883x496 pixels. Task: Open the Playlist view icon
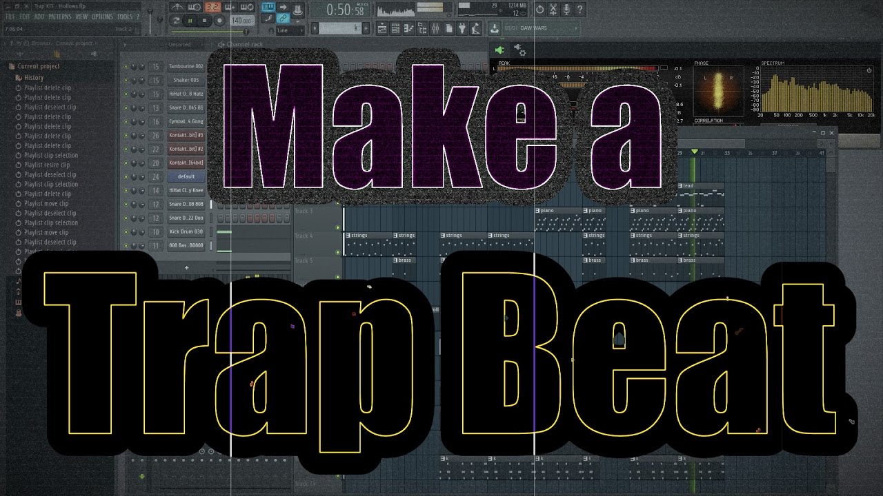382,28
